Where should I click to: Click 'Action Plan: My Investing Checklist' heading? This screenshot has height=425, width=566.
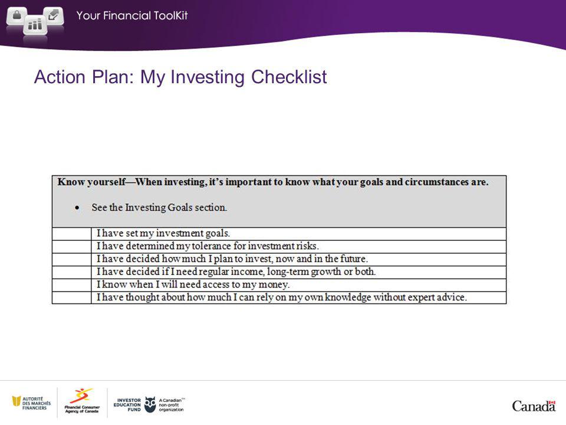coord(180,77)
